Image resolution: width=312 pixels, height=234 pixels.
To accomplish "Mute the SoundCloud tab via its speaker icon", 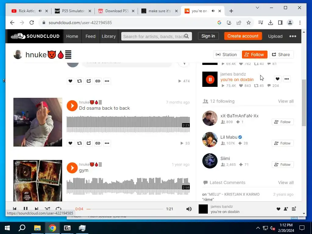I will (213, 11).
